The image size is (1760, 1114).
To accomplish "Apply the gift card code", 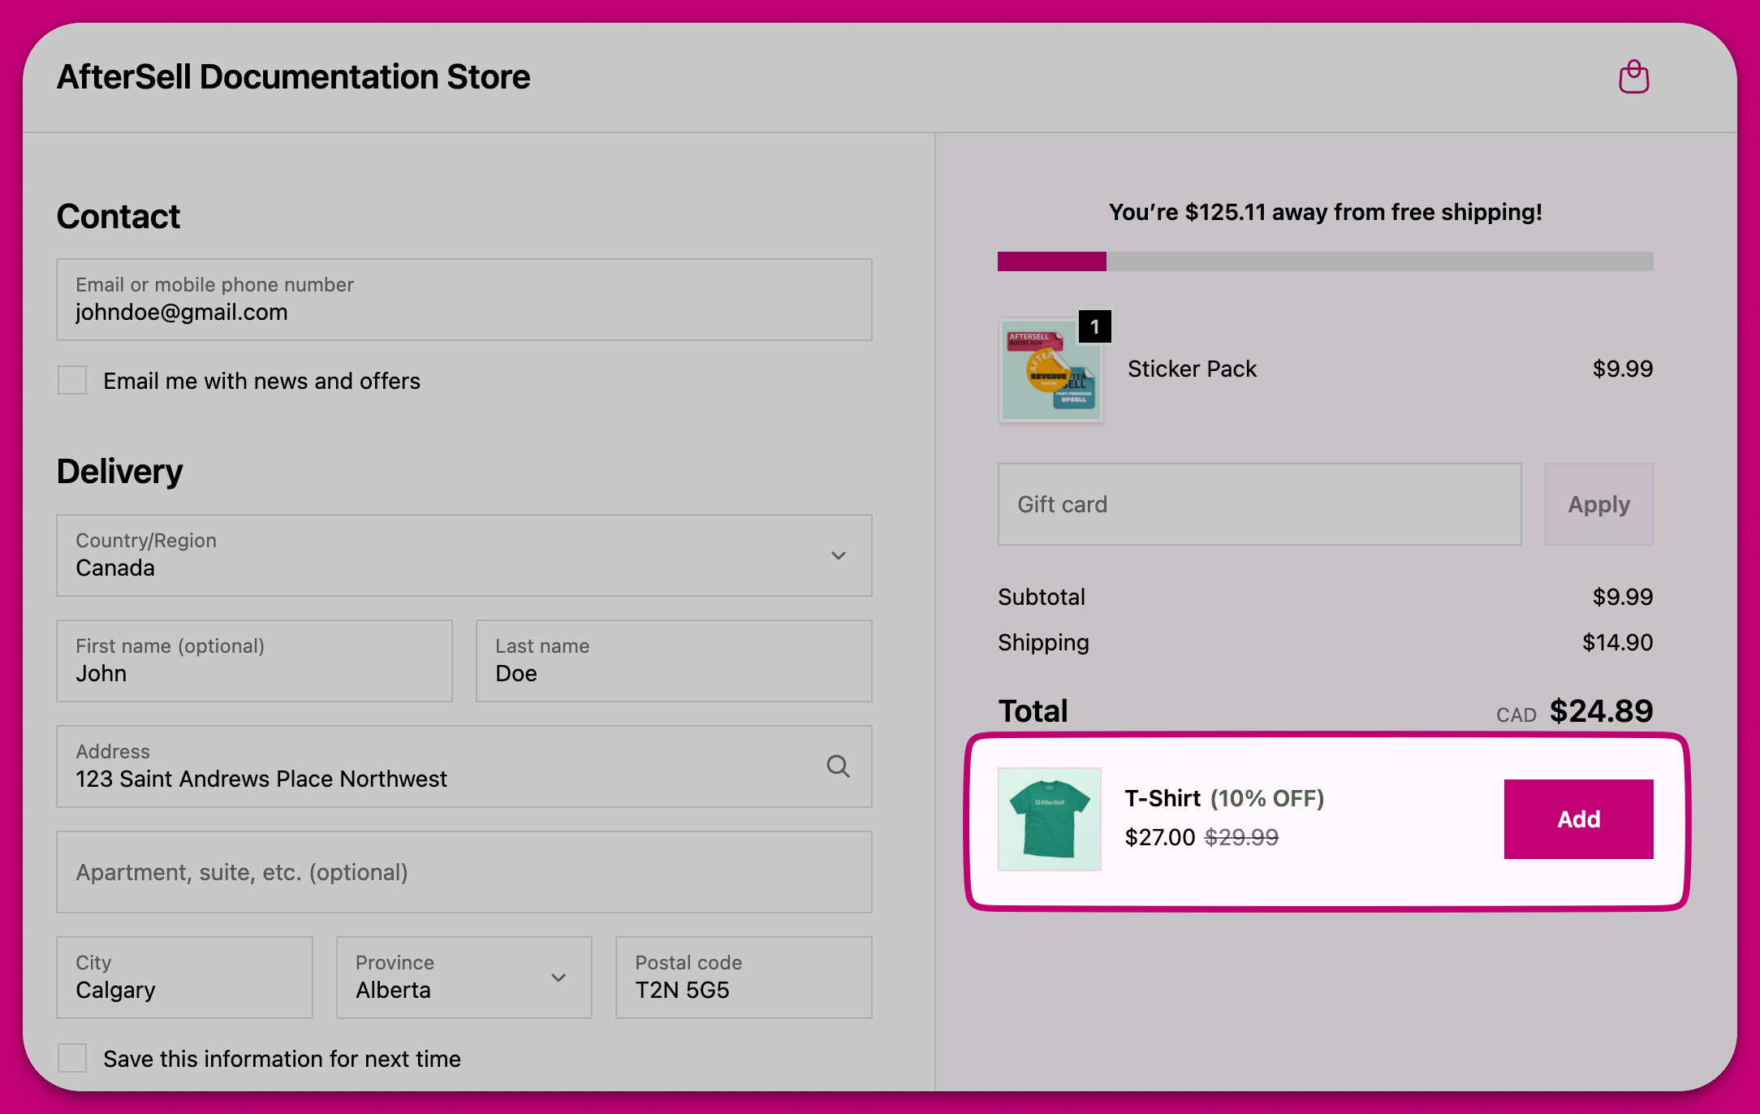I will tap(1598, 504).
